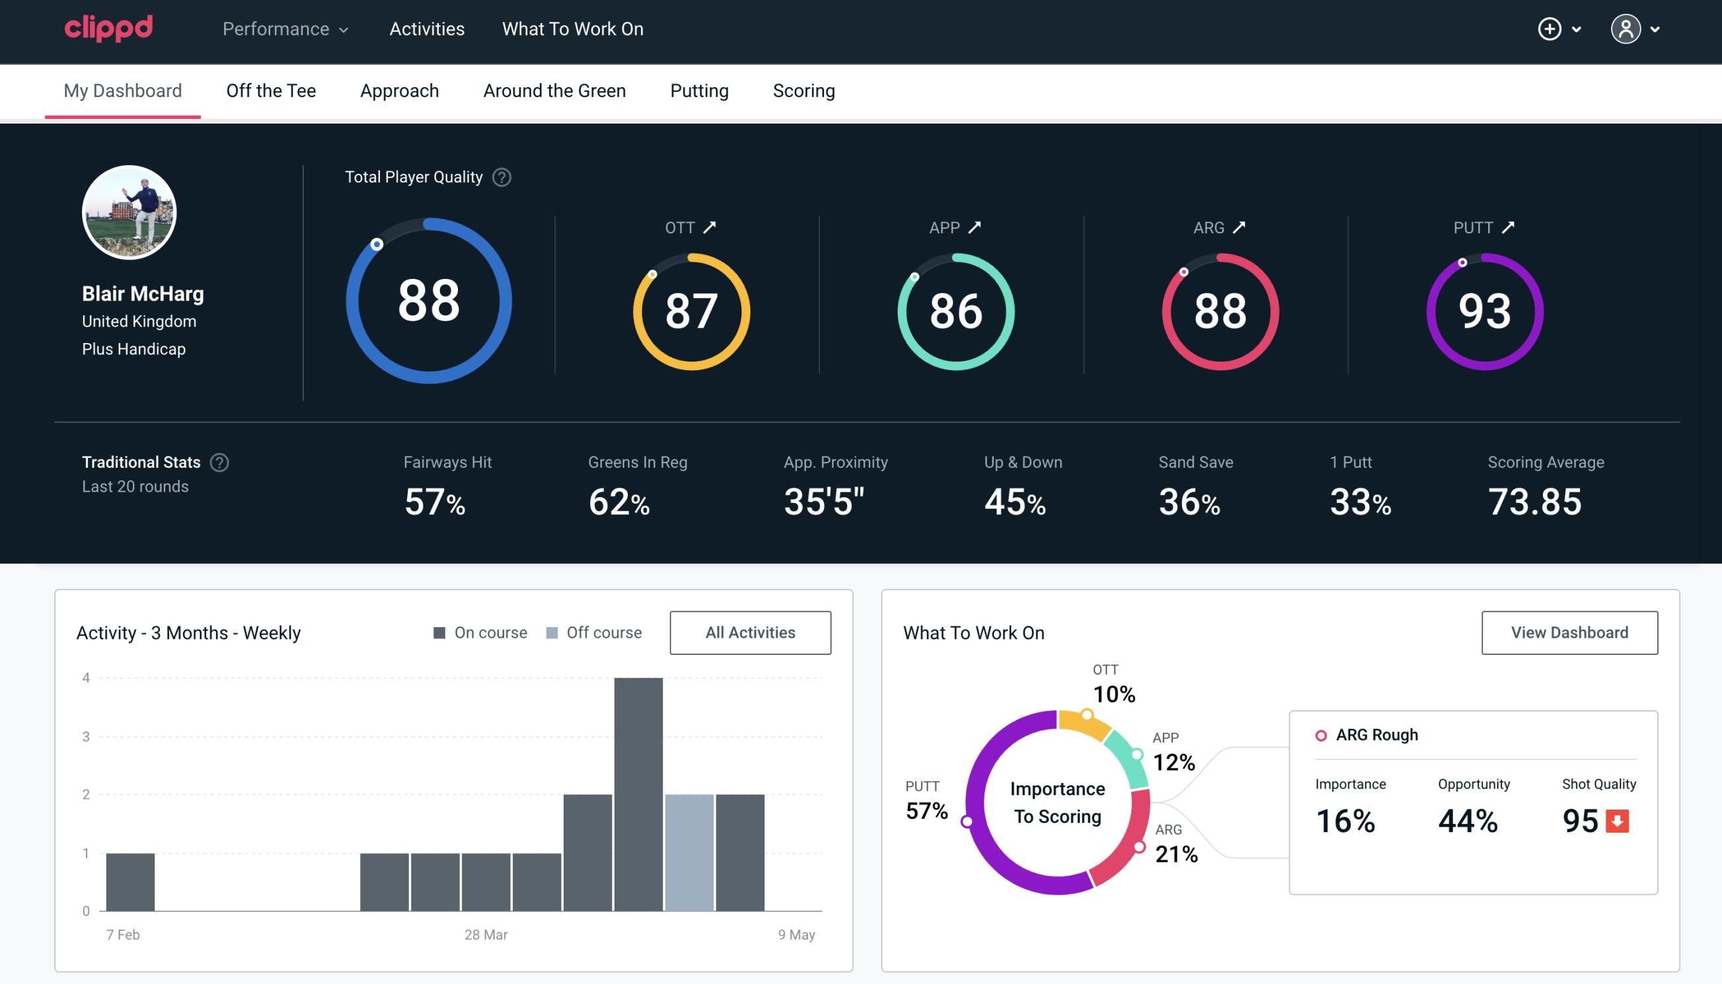Switch to the Scoring tab
Screen dimensions: 1722x984
click(x=804, y=90)
